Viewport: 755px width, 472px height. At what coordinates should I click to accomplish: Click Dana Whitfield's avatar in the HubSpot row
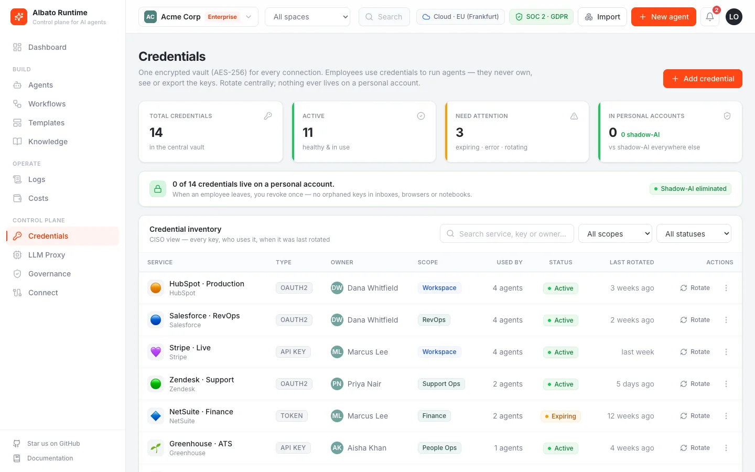[x=337, y=288]
